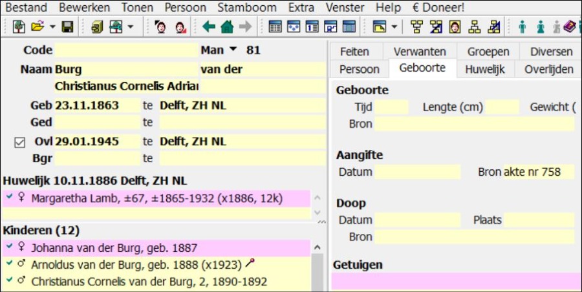Click the green home icon
The width and height of the screenshot is (582, 292).
tap(226, 27)
